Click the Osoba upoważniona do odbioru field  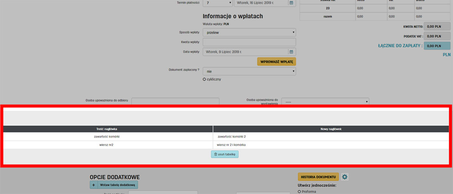(175, 101)
